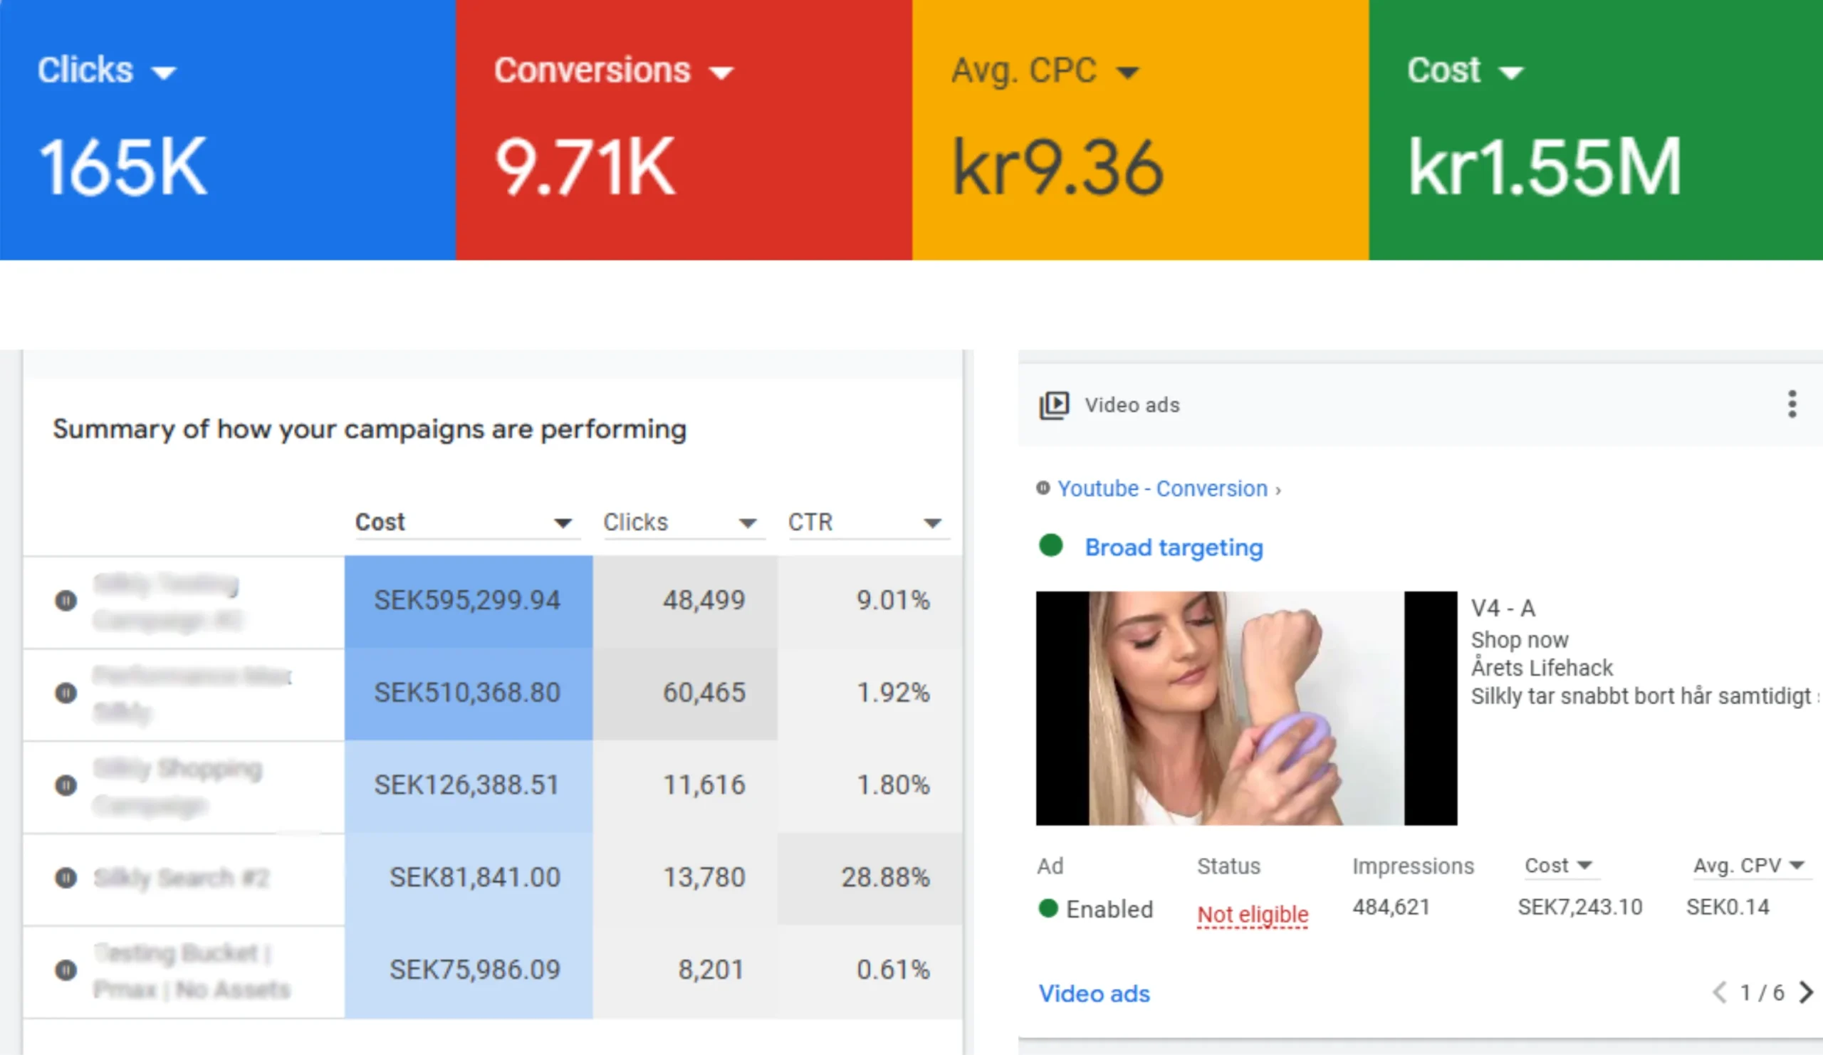Click paused icon on Silkly Search #2 row
The height and width of the screenshot is (1055, 1823).
[66, 878]
